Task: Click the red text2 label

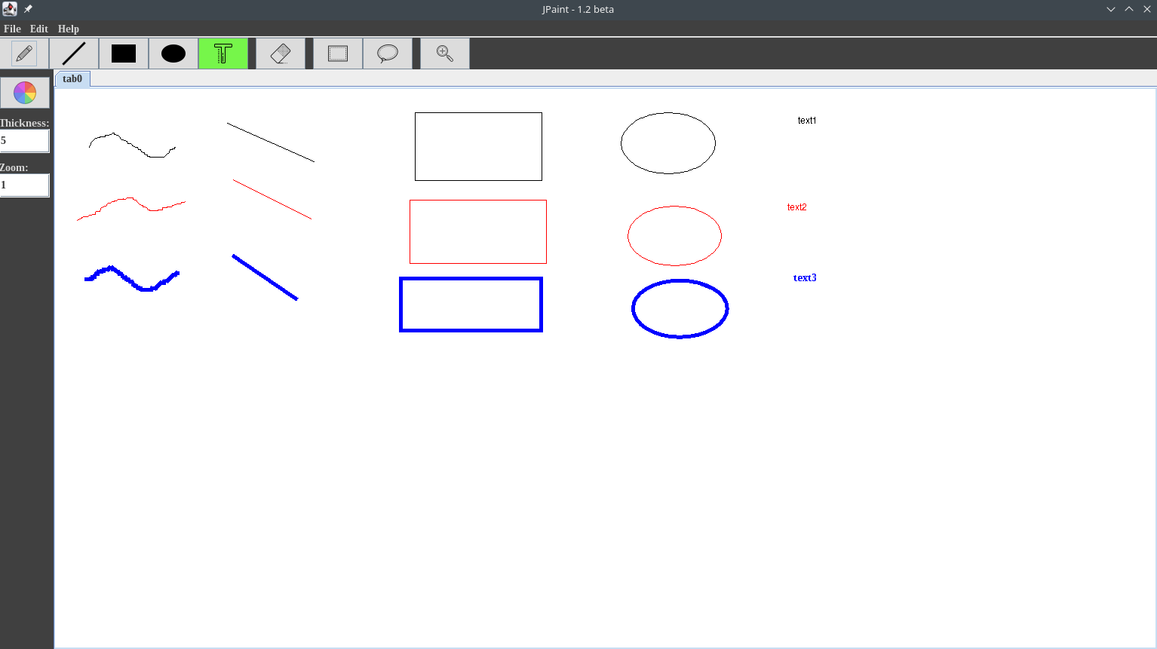Action: [x=796, y=207]
